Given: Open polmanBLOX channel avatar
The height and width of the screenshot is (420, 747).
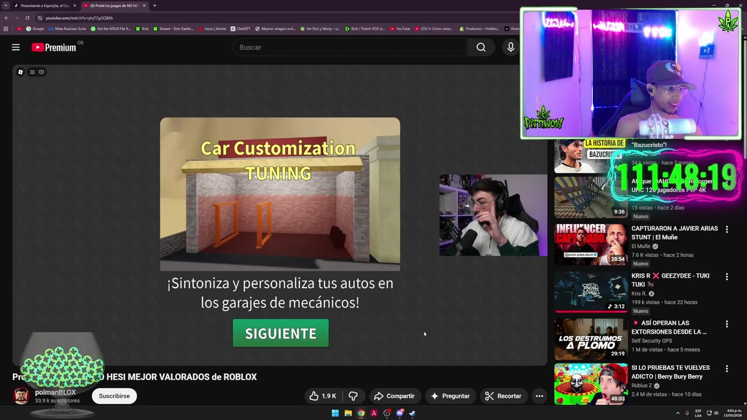Looking at the screenshot, I should coord(22,396).
